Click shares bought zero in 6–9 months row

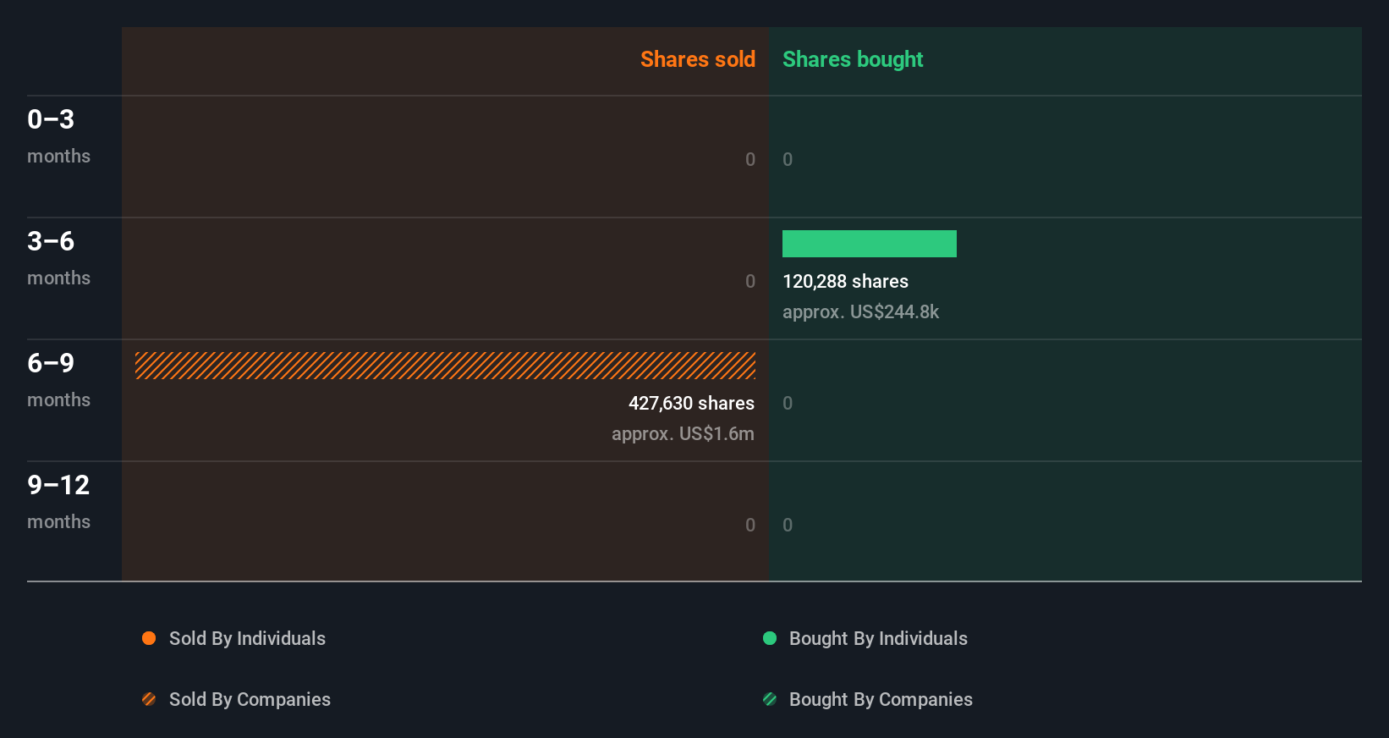coord(788,403)
